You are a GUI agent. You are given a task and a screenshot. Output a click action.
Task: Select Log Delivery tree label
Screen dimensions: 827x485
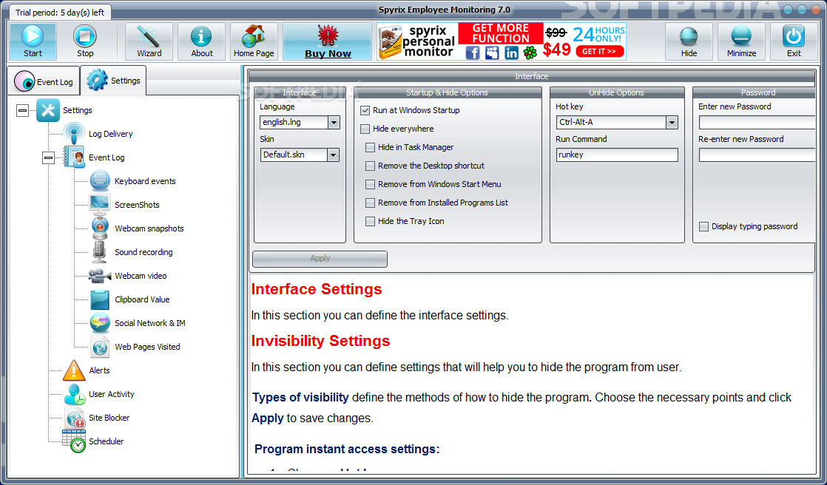click(110, 134)
